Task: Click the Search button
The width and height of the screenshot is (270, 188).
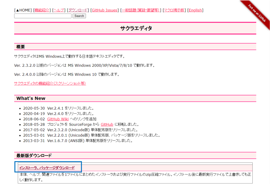Action: pos(79,16)
